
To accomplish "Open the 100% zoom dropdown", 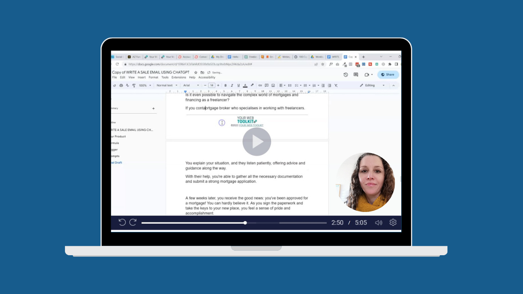I will click(145, 85).
